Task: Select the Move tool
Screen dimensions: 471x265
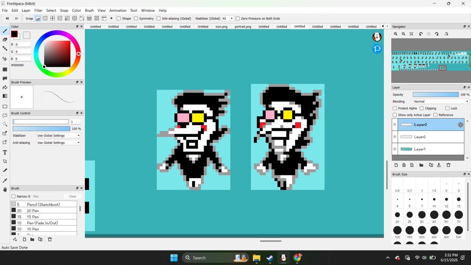Action: 5,59
